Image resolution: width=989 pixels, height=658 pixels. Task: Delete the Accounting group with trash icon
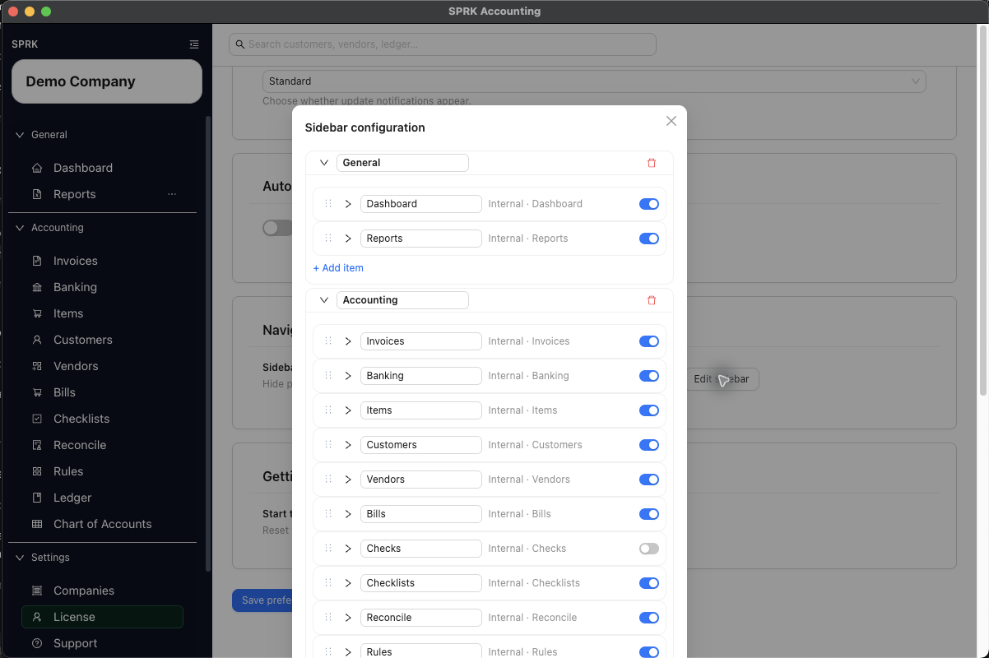[652, 300]
